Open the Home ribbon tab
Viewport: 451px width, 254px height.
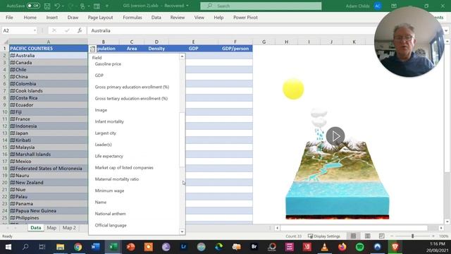(x=30, y=18)
